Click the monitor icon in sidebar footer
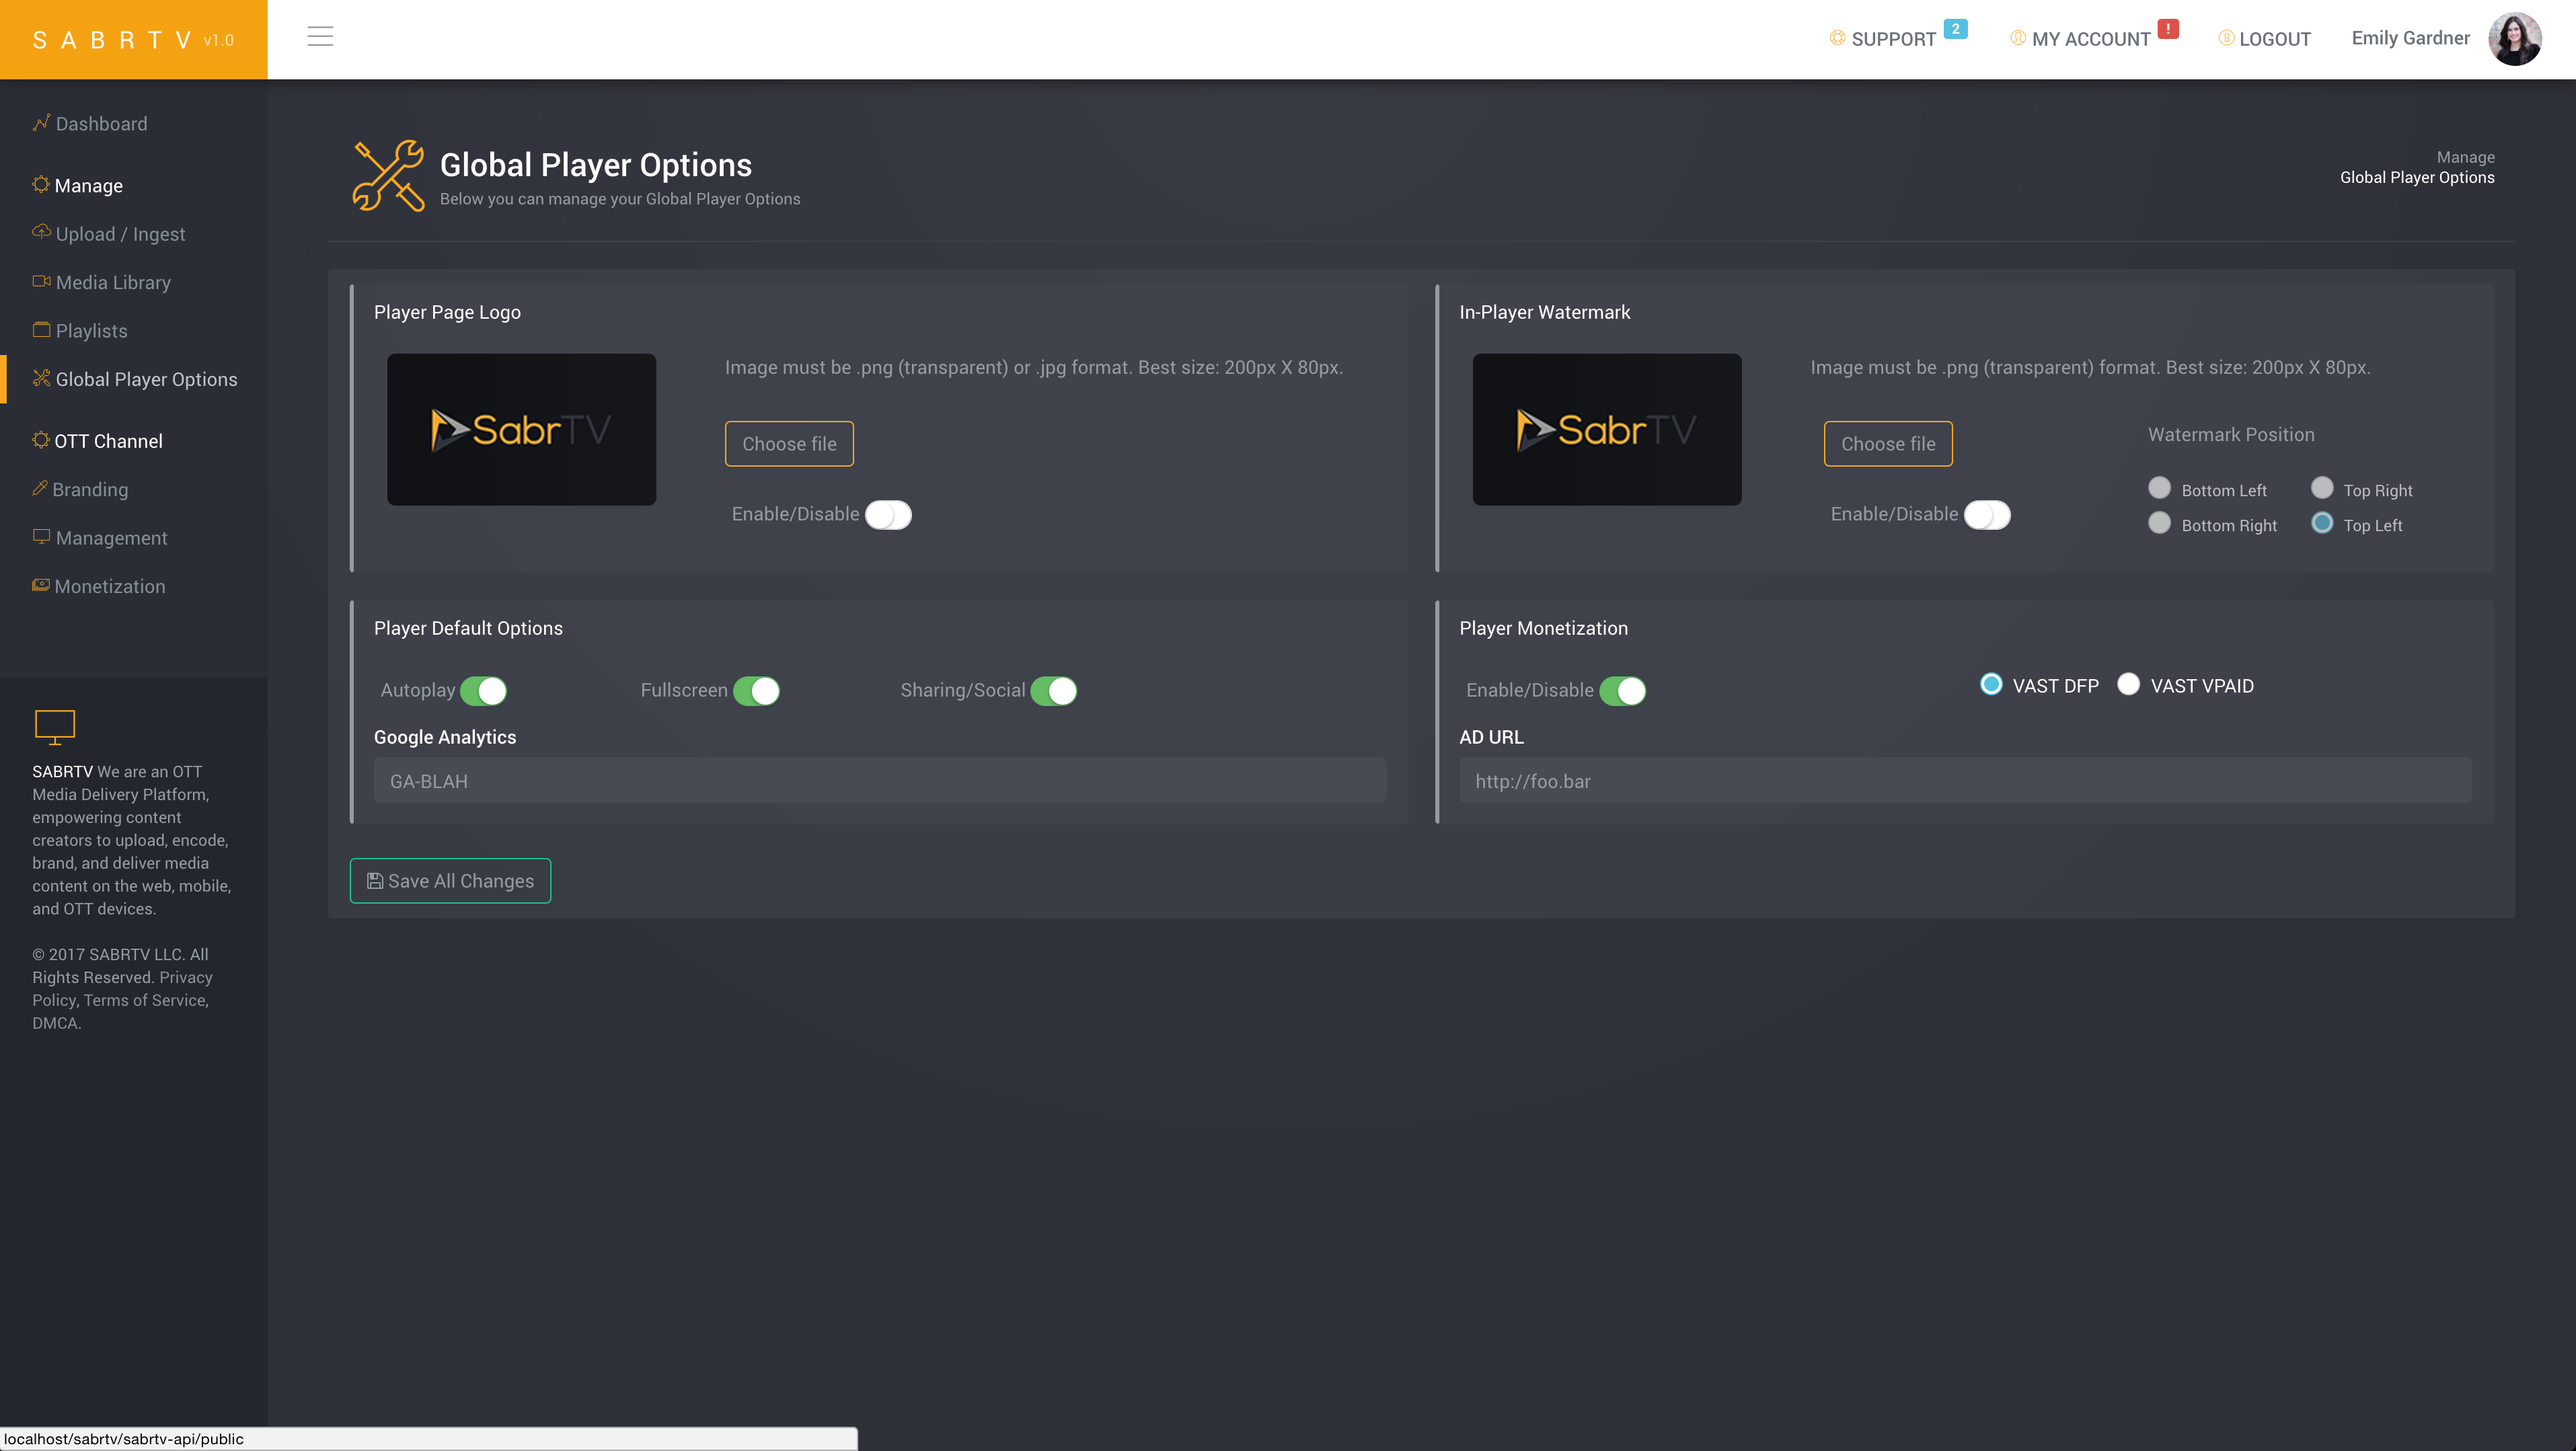 coord(55,727)
